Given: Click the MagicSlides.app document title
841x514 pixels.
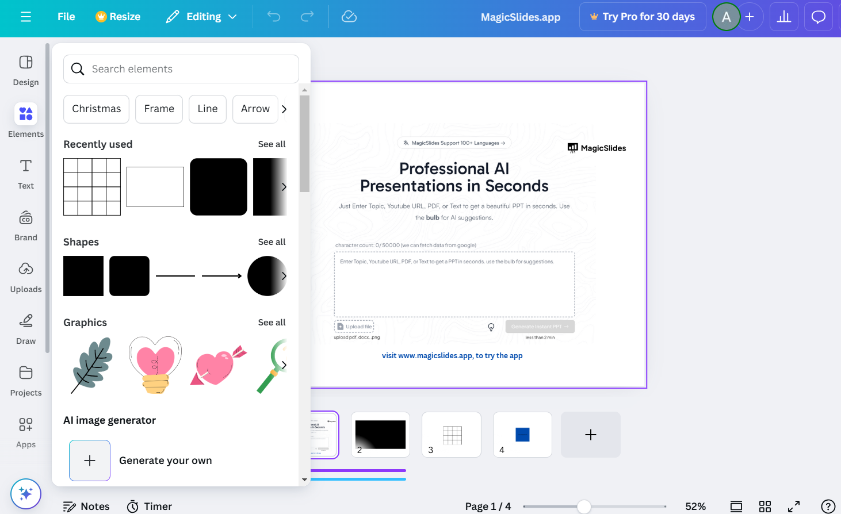Looking at the screenshot, I should coord(521,17).
